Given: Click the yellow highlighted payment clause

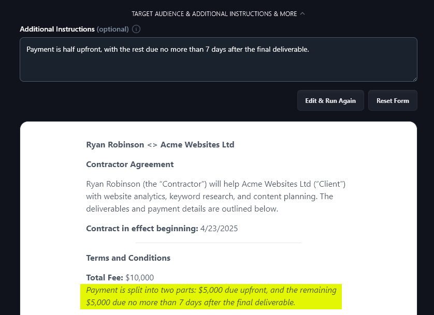Looking at the screenshot, I should click(x=214, y=296).
